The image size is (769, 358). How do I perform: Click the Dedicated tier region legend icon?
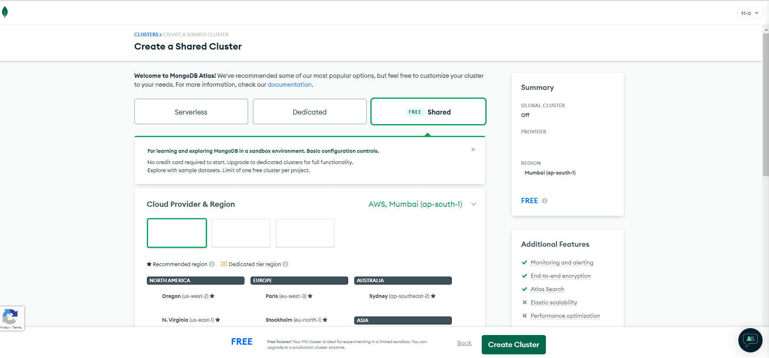tap(224, 264)
